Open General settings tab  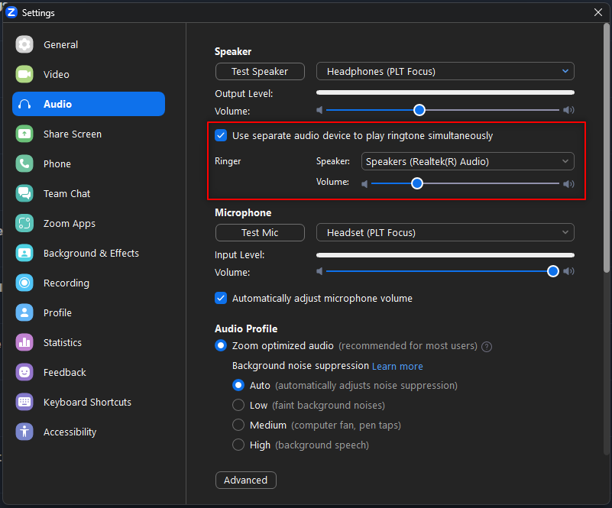(89, 44)
